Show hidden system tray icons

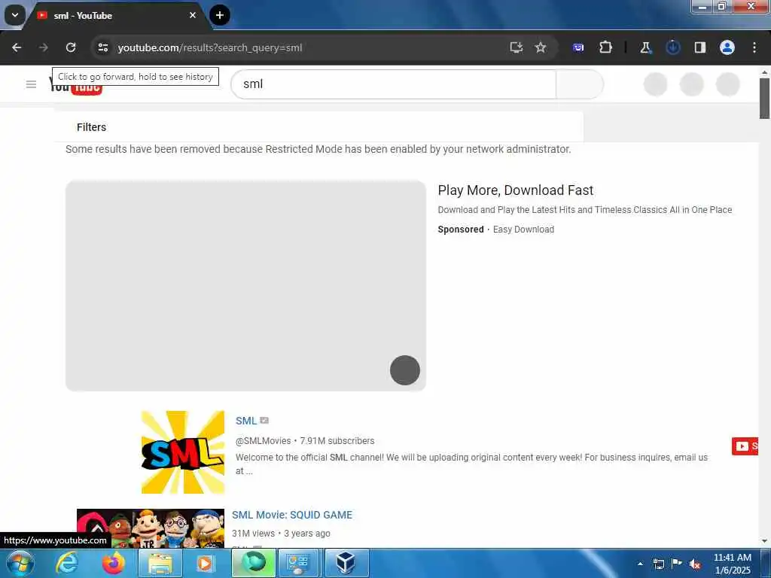tap(640, 564)
